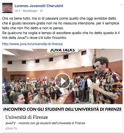Click the line mentioning link della JovaTv
This screenshot has width=124, height=133.
[x=34, y=38]
